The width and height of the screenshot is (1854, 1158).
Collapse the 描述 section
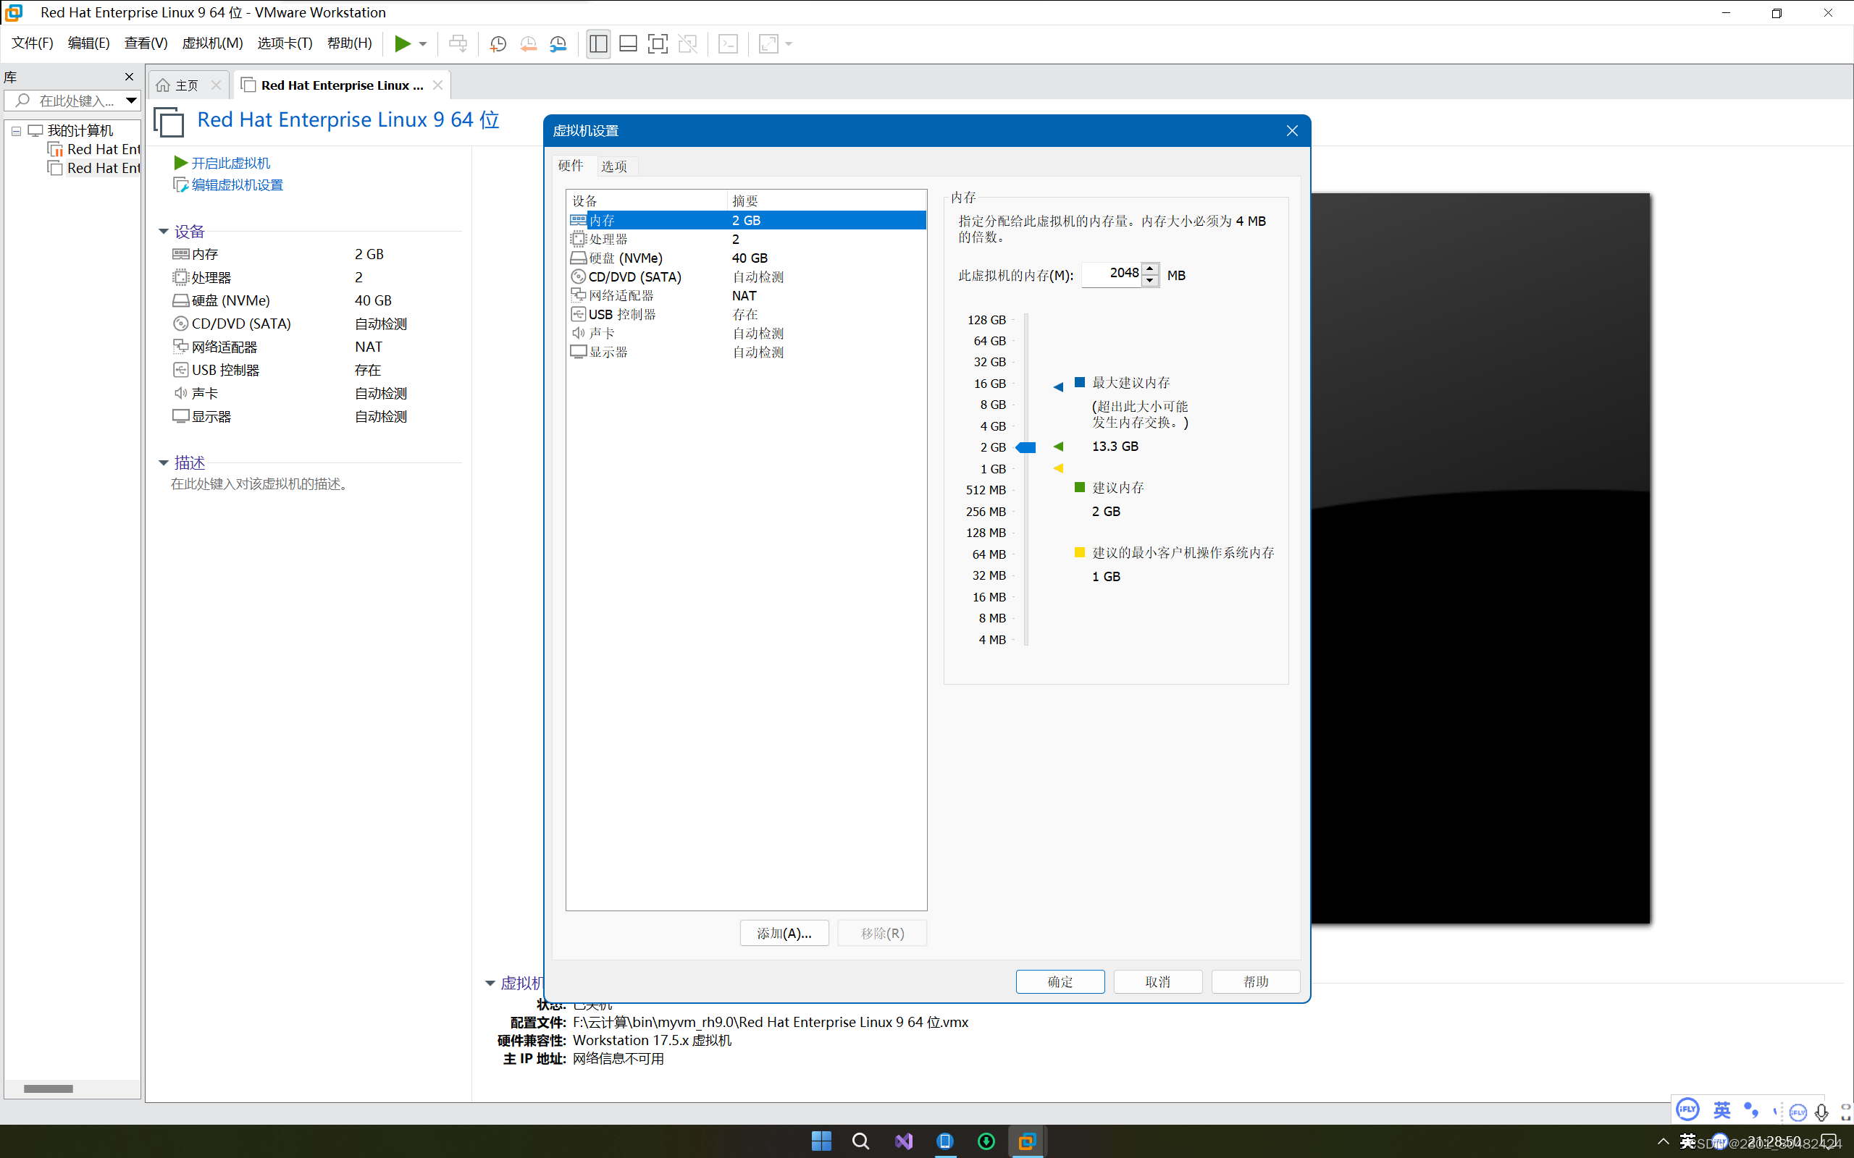coord(163,462)
